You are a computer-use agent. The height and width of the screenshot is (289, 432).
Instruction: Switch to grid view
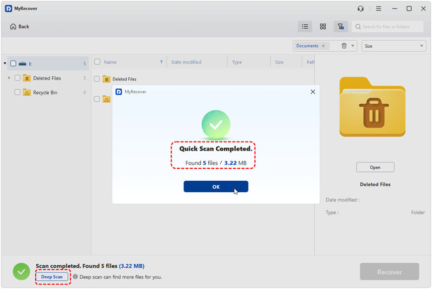click(323, 27)
